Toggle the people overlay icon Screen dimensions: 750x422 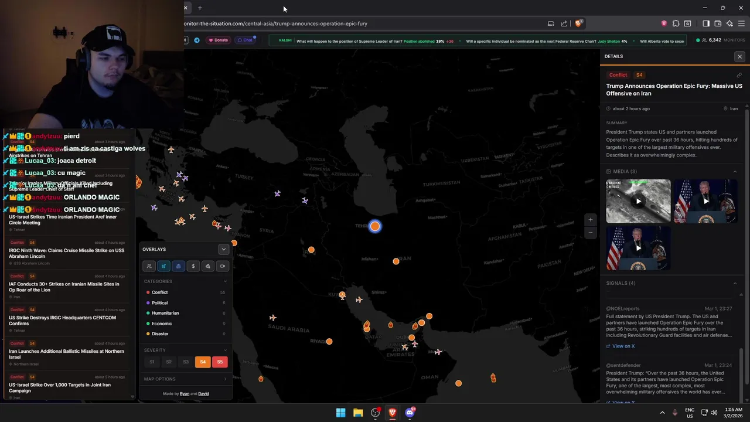pyautogui.click(x=149, y=266)
